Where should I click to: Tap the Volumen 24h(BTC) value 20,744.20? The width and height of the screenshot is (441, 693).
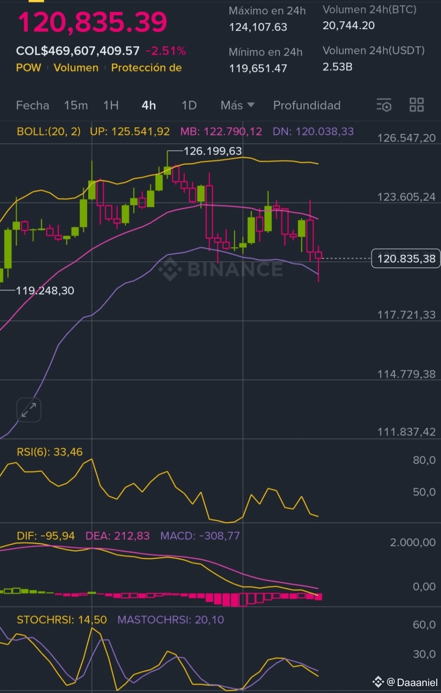point(348,26)
